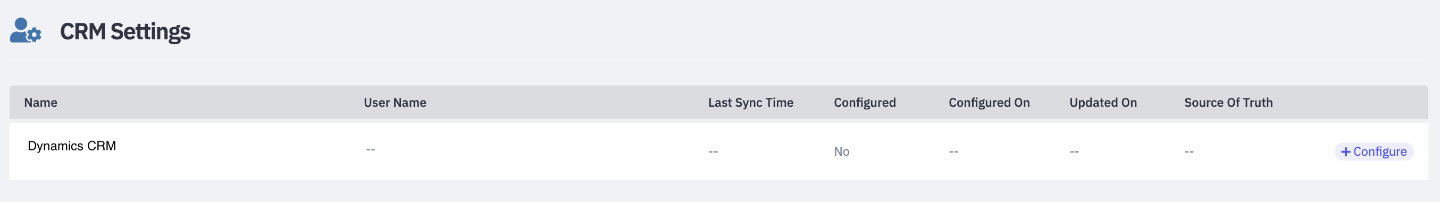Click the CRM Settings user-gear icon
1440x202 pixels.
pos(25,30)
